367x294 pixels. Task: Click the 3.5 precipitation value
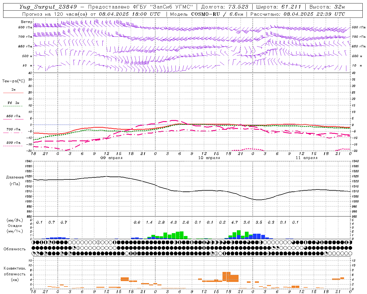259,223
